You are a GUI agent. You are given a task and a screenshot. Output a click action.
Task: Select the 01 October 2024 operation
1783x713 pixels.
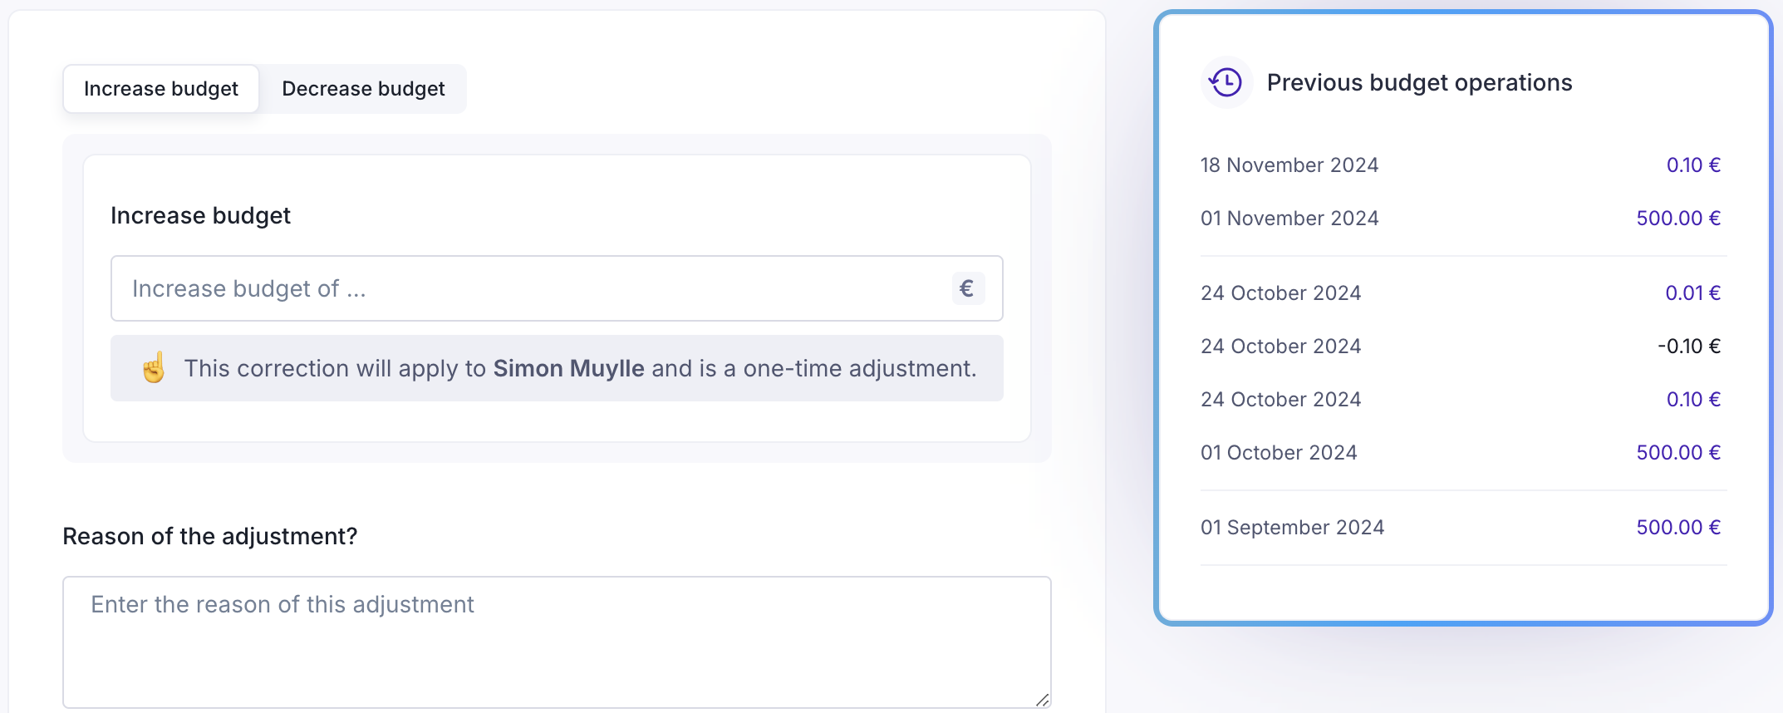[1279, 453]
